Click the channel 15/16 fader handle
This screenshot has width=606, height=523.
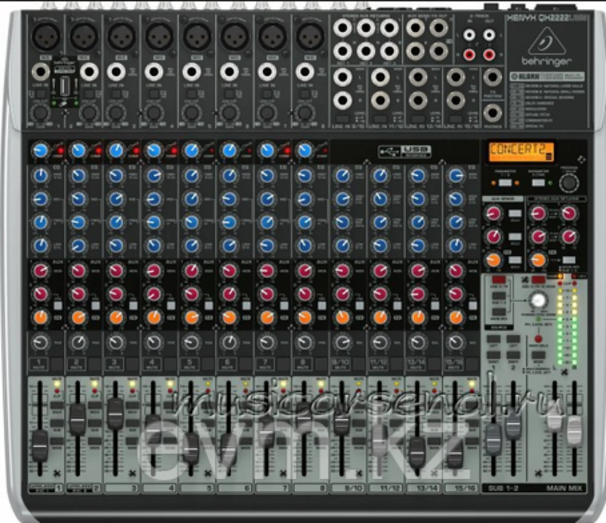tap(454, 453)
